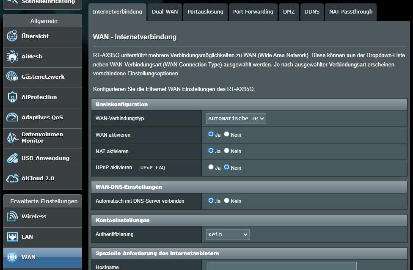This screenshot has height=270, width=413.
Task: Click the Gästenetzwerk menu label
Action: pos(43,77)
